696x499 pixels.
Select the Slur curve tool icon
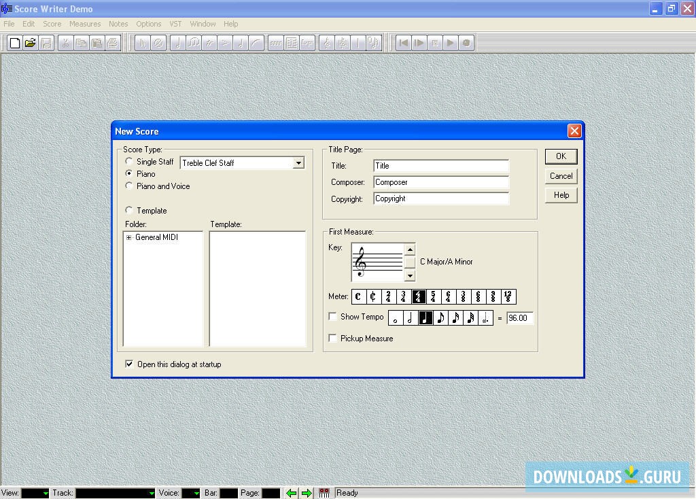256,43
